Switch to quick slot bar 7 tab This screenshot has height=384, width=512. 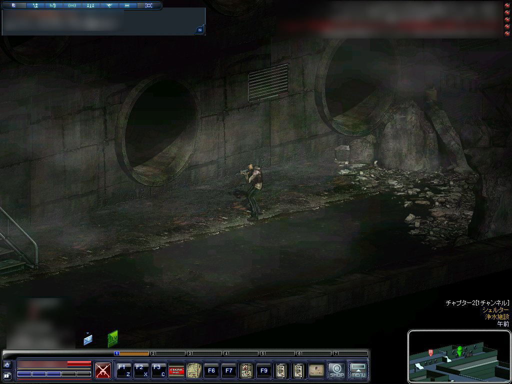(x=350, y=353)
